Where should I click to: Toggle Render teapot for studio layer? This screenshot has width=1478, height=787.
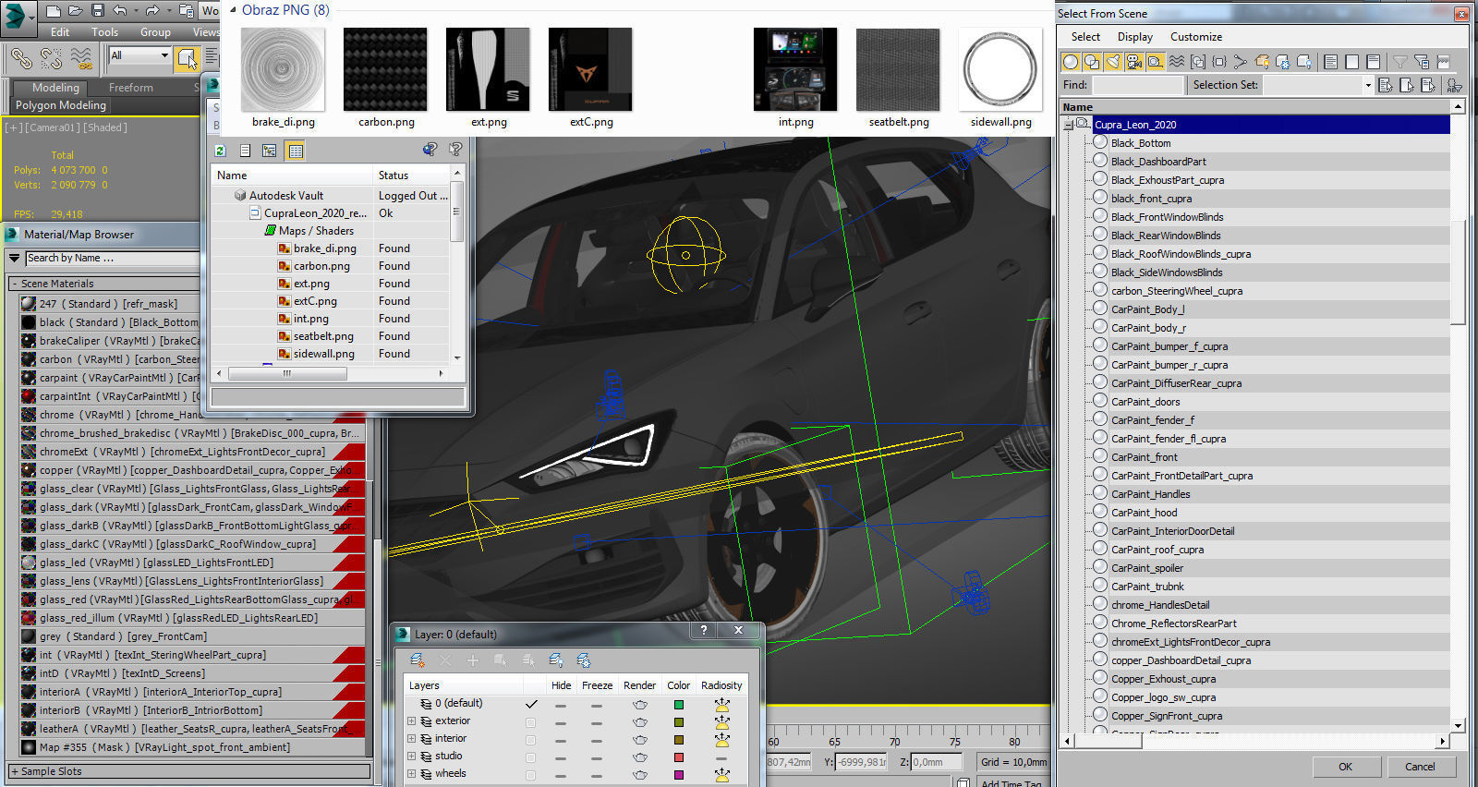point(639,757)
